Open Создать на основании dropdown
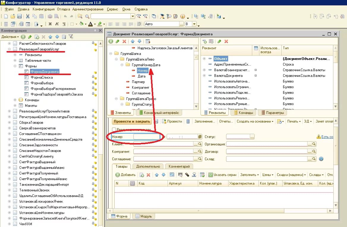Viewport: 347px width, 227px height. point(255,121)
